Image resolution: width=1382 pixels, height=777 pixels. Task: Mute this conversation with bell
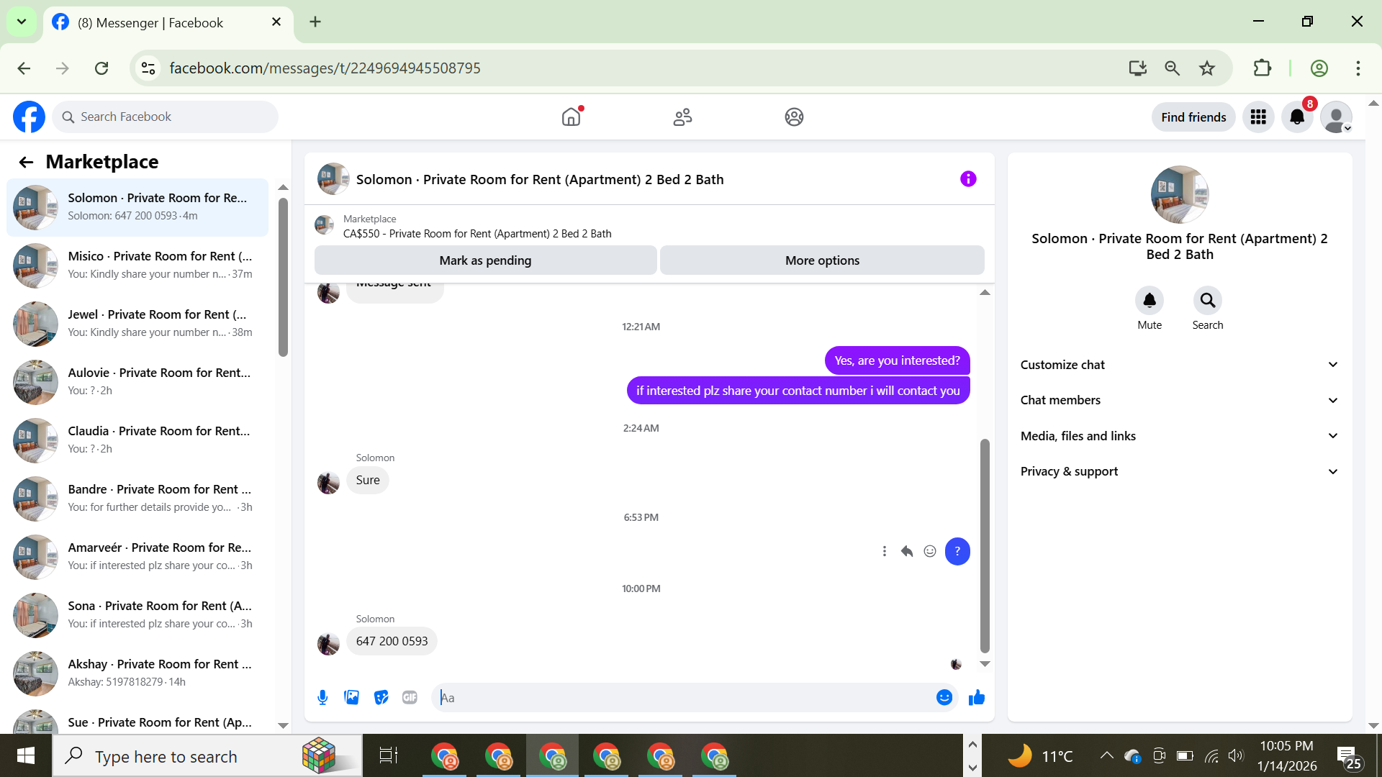pos(1149,301)
